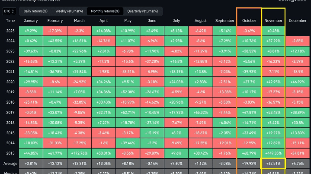Click the March column header

(x=79, y=21)
